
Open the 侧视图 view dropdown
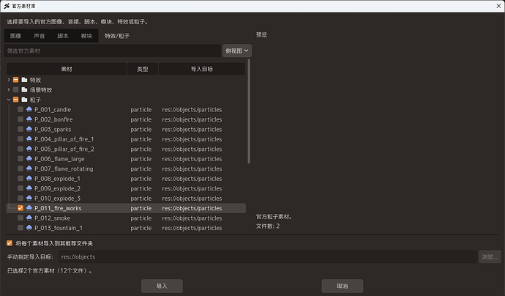coord(237,51)
